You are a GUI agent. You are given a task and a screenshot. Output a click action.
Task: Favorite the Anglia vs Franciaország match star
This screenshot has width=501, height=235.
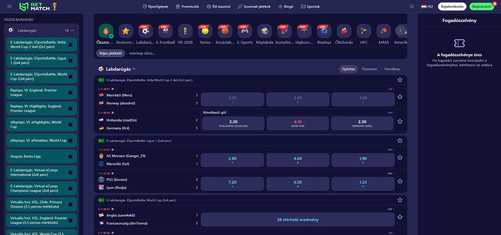(400, 217)
